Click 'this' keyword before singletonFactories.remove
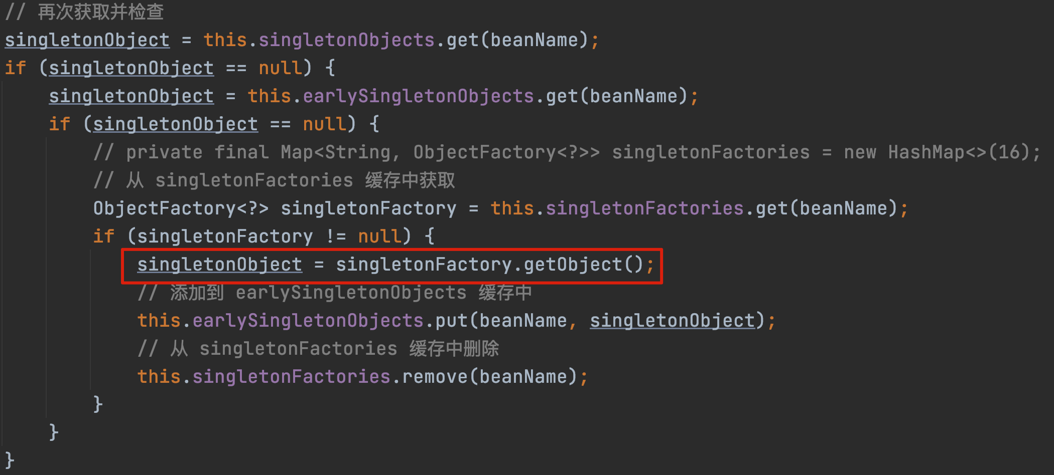 click(159, 377)
